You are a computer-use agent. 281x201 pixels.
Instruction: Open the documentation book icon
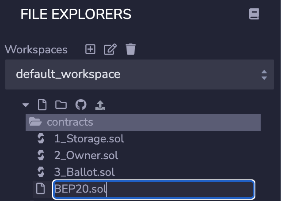coord(254,15)
